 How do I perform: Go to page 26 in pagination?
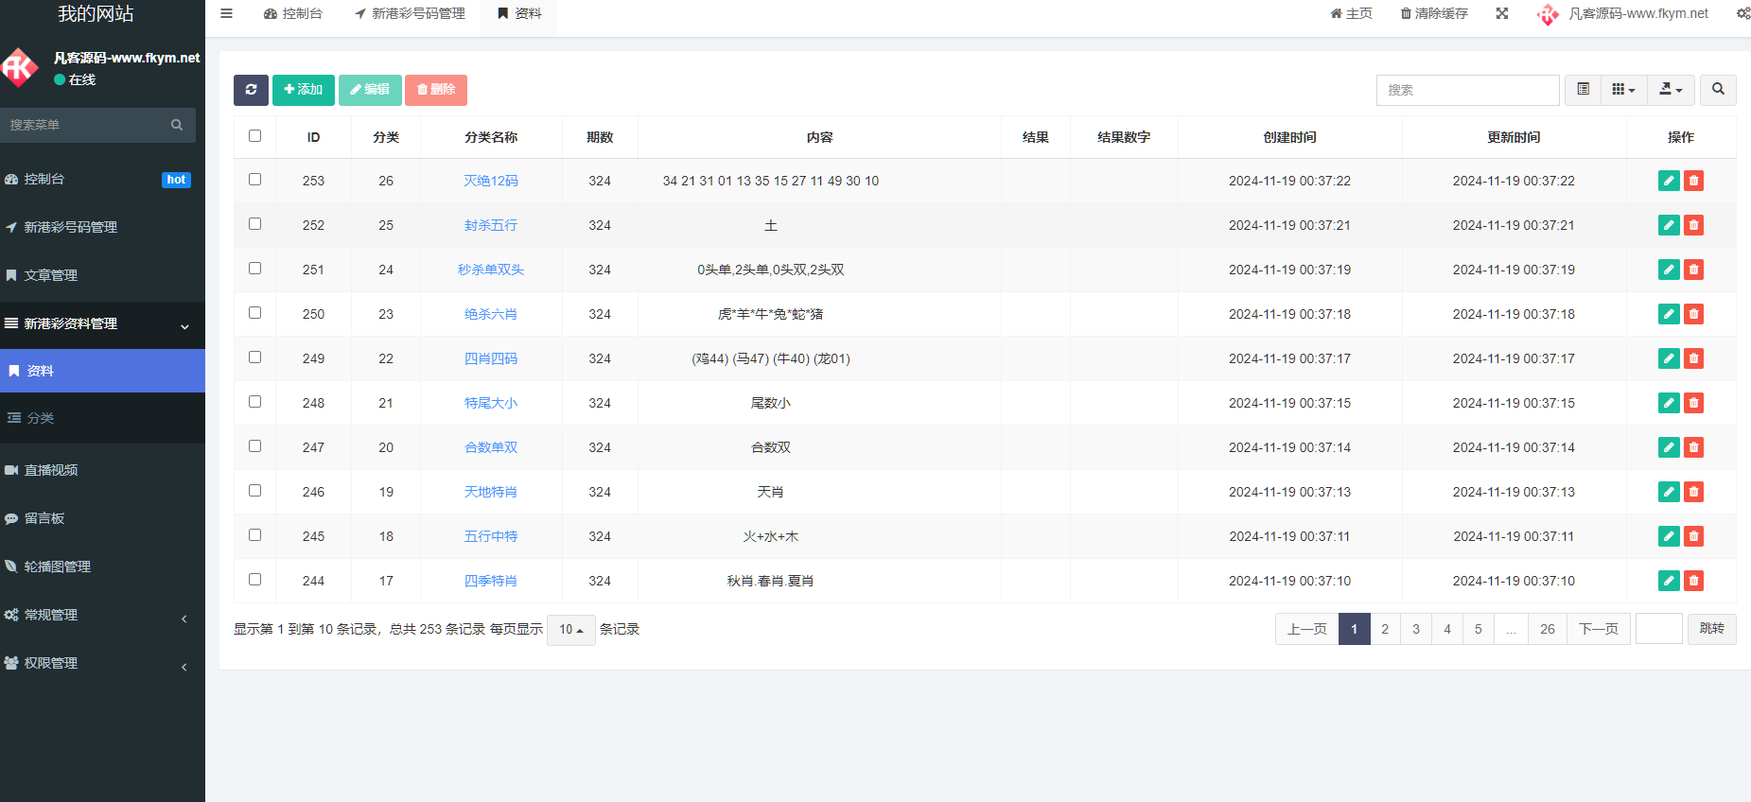coord(1547,629)
